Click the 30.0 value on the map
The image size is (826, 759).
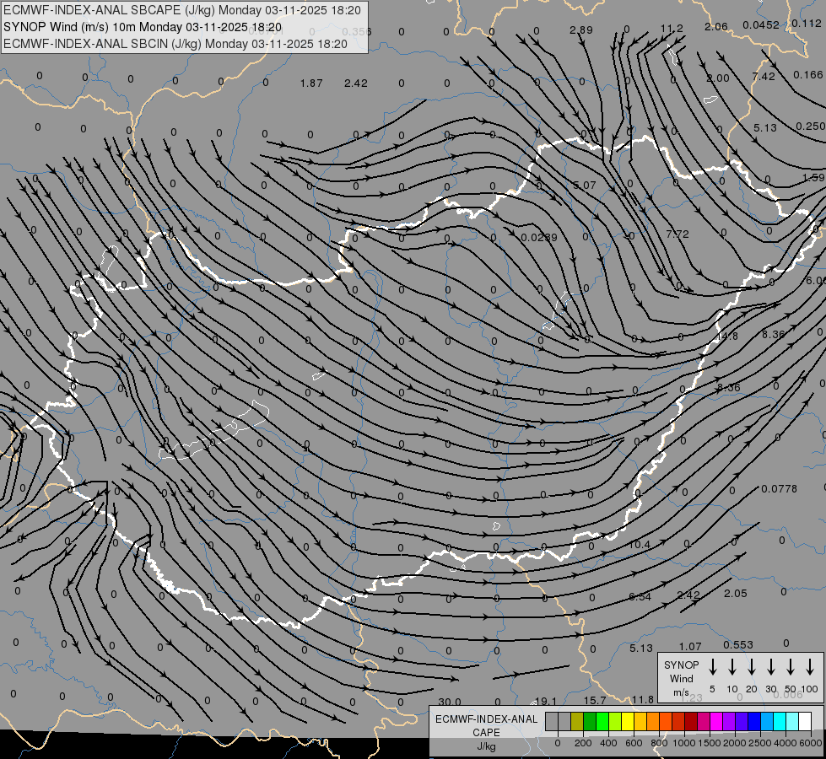pos(450,702)
